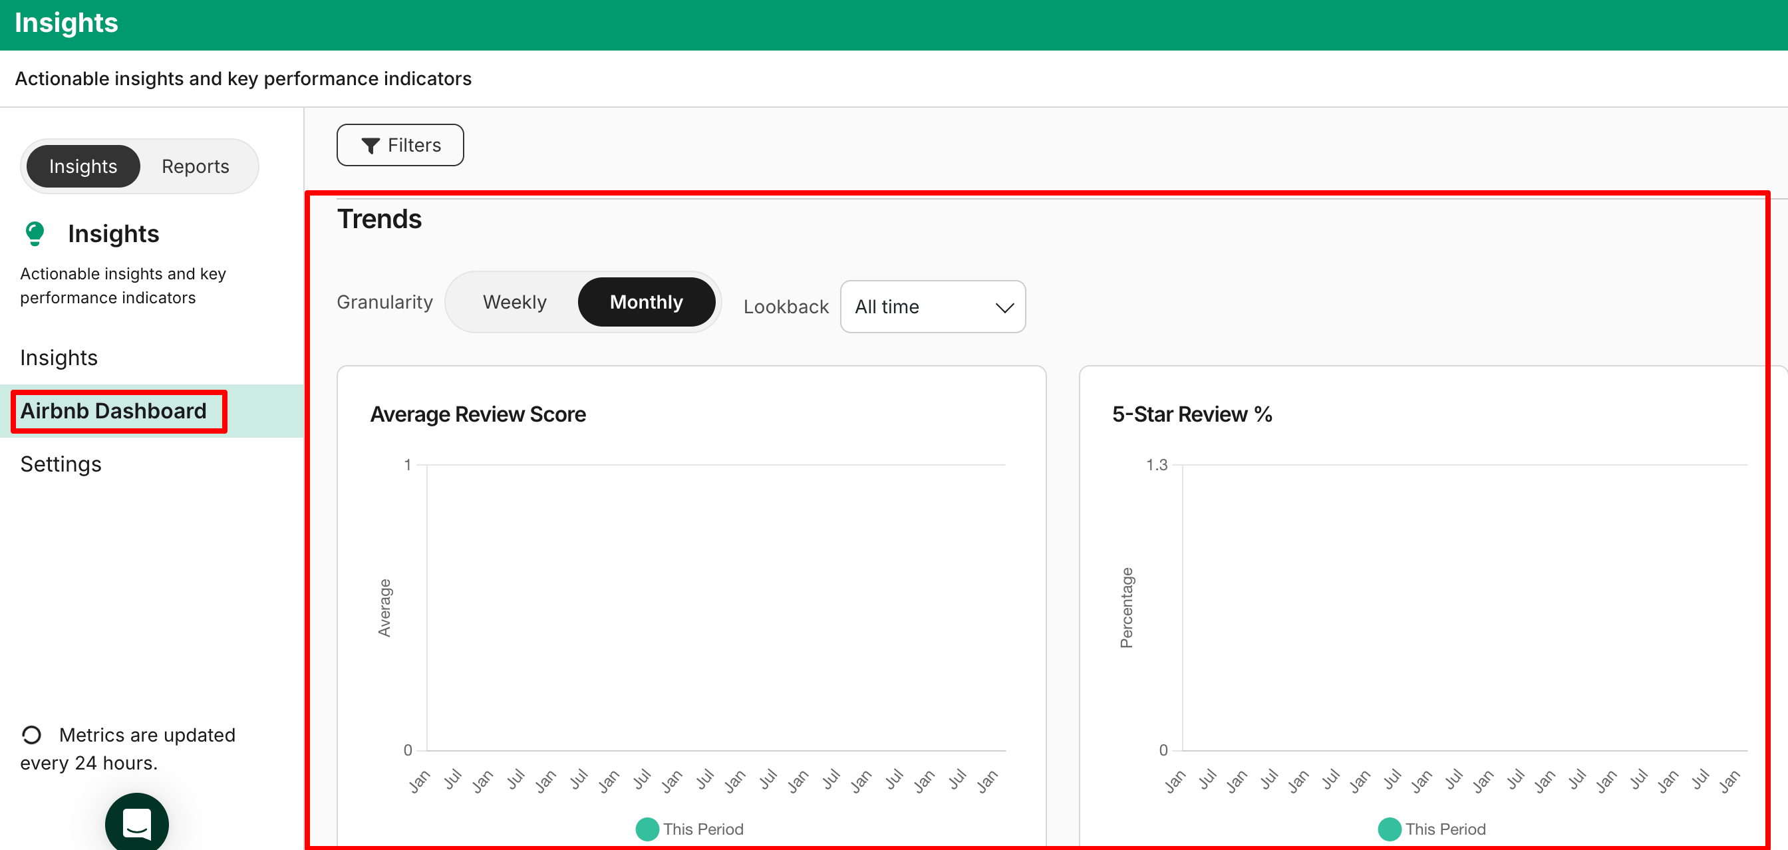
Task: Select the Insights pill toggle
Action: tap(83, 166)
